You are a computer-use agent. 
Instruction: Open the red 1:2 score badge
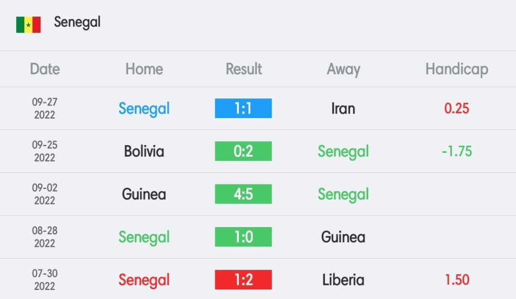click(x=243, y=279)
